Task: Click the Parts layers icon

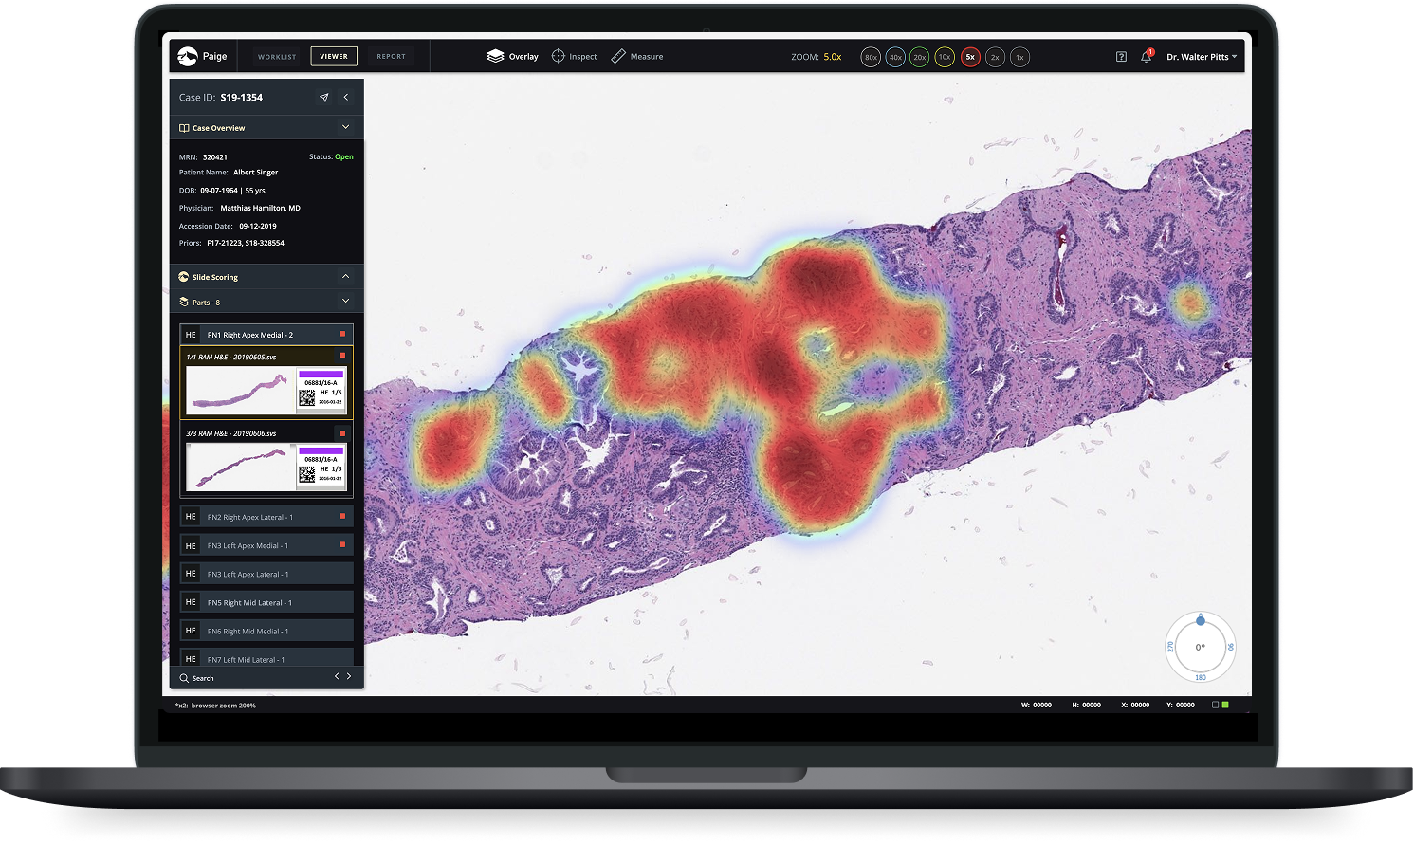Action: [x=184, y=302]
